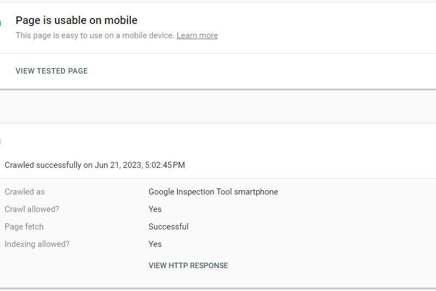436x291 pixels.
Task: Click the teal mobile usability status icon
Action: 1,24
